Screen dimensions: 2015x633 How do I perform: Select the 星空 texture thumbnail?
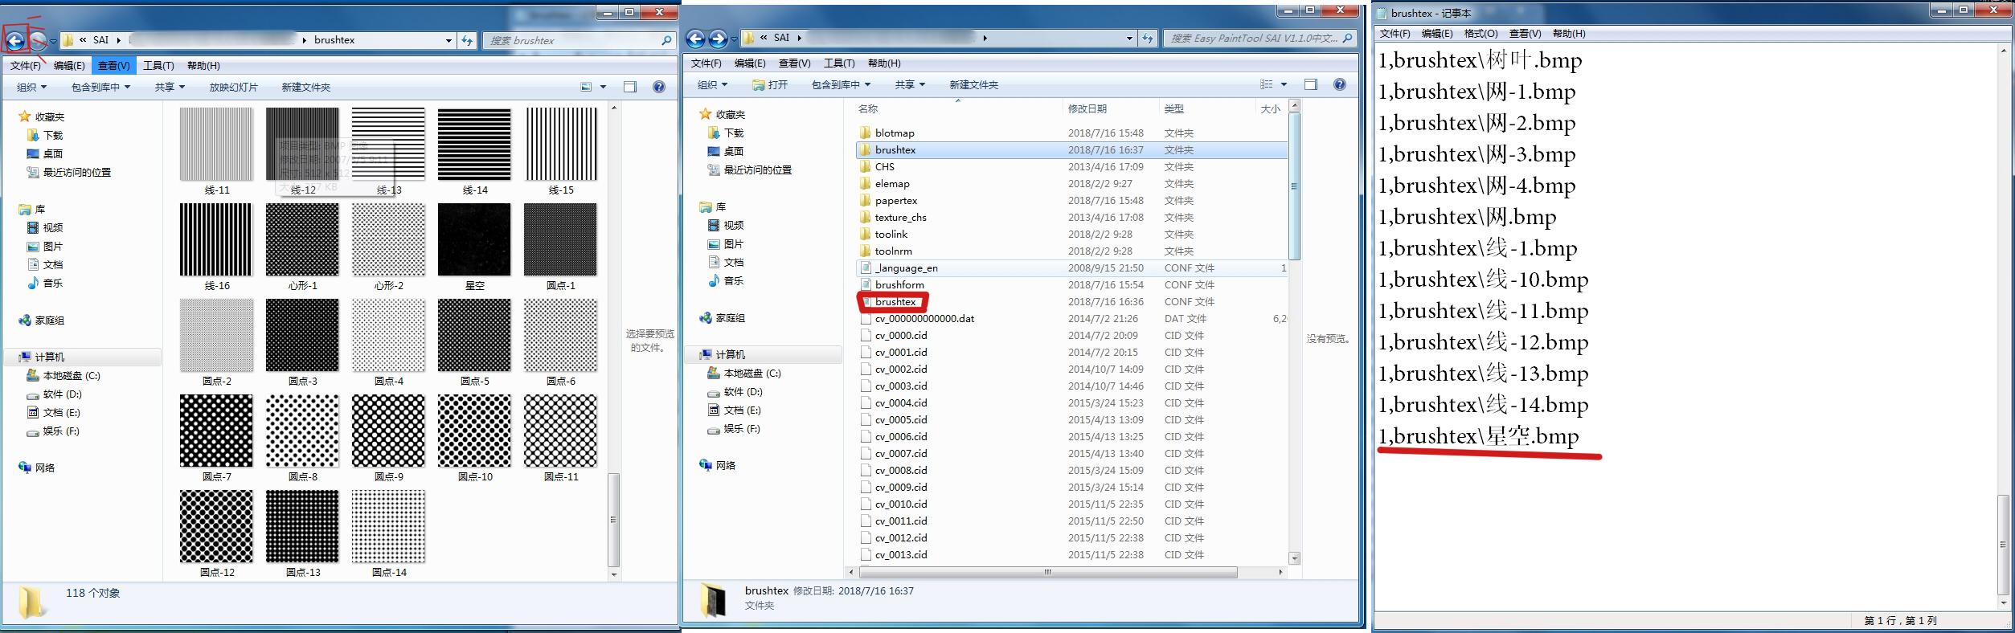point(474,239)
